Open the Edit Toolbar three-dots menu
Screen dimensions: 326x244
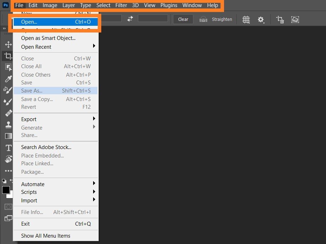[8, 171]
